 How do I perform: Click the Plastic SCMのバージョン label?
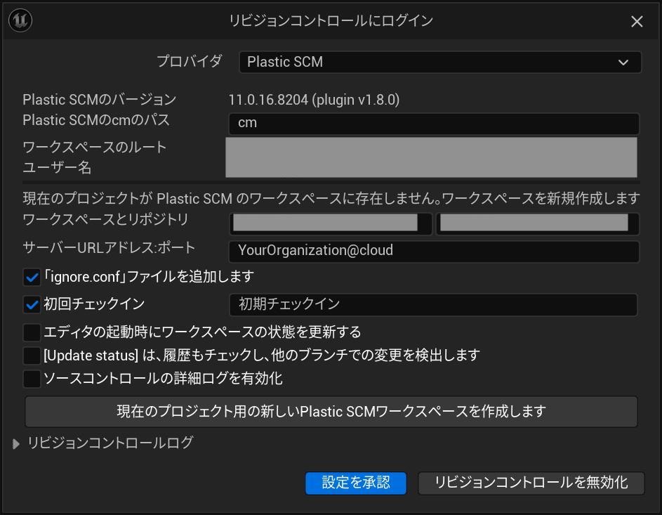[99, 100]
